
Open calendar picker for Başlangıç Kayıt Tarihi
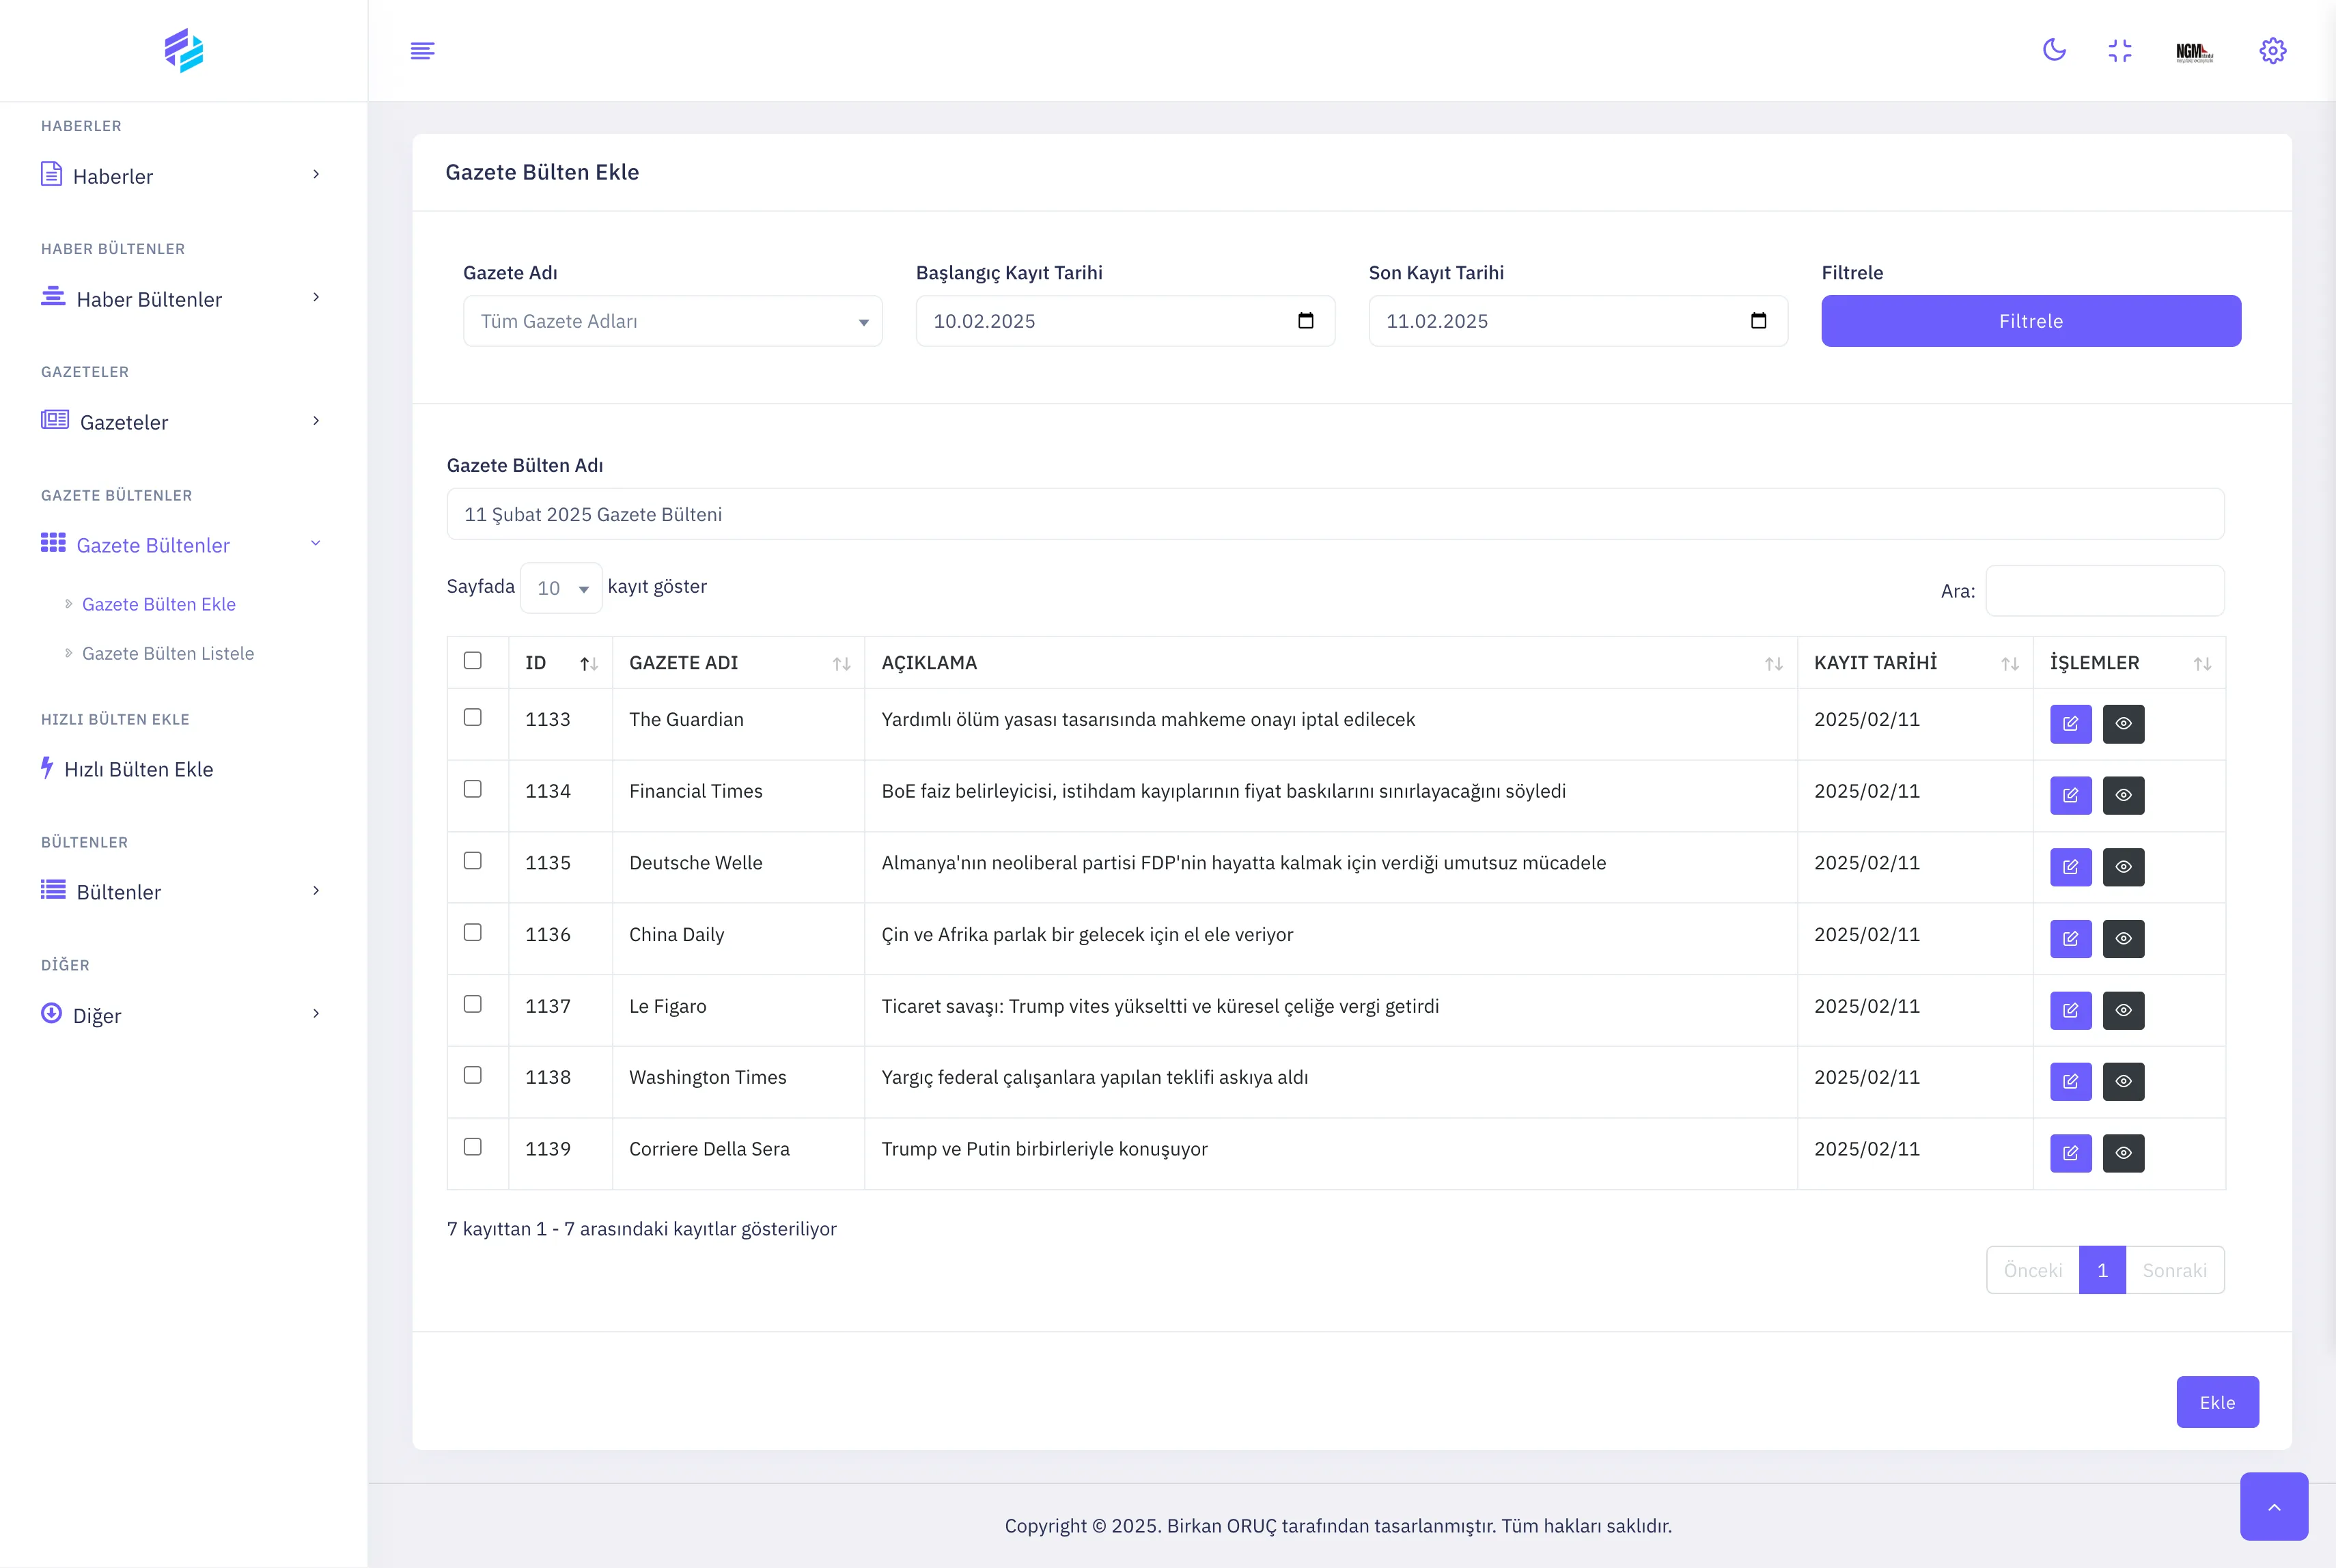(x=1305, y=321)
